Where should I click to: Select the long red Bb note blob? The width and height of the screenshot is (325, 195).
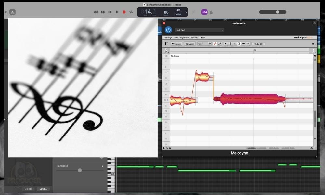[250, 99]
